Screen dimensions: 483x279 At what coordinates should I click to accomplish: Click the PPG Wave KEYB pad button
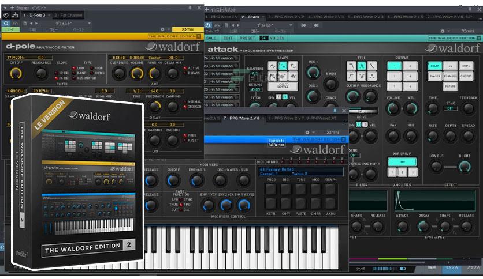[271, 203]
